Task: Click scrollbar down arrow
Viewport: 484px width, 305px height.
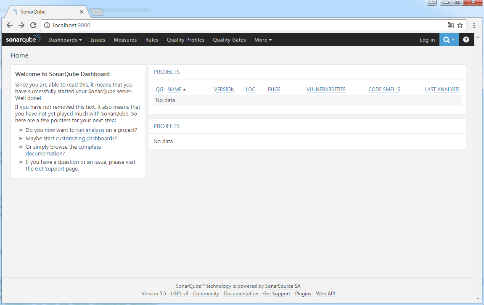Action: 478,299
